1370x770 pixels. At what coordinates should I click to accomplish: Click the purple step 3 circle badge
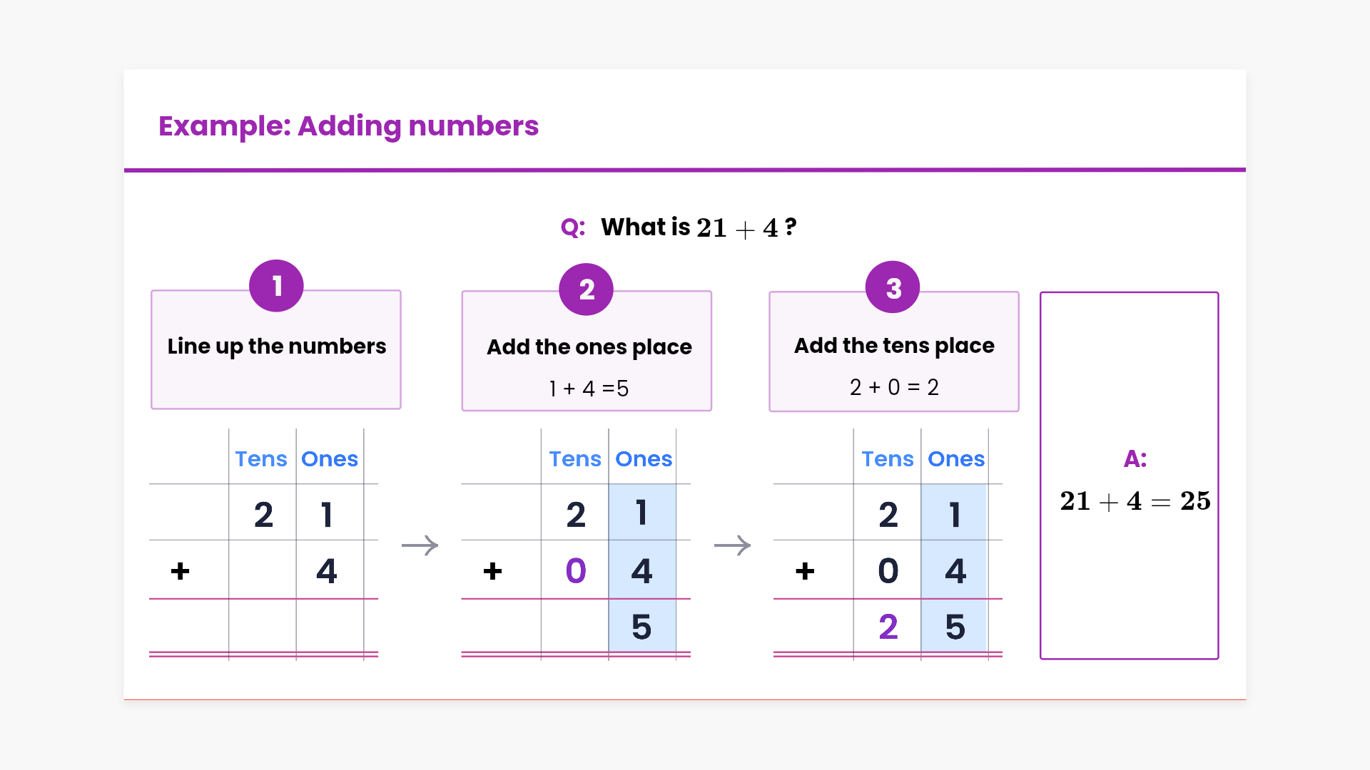tap(893, 287)
